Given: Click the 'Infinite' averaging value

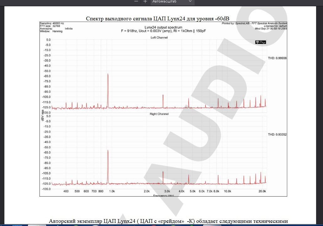Looking at the screenshot, I should coord(69,29).
